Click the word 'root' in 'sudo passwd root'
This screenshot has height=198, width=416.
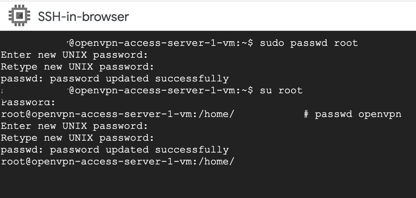tap(346, 43)
